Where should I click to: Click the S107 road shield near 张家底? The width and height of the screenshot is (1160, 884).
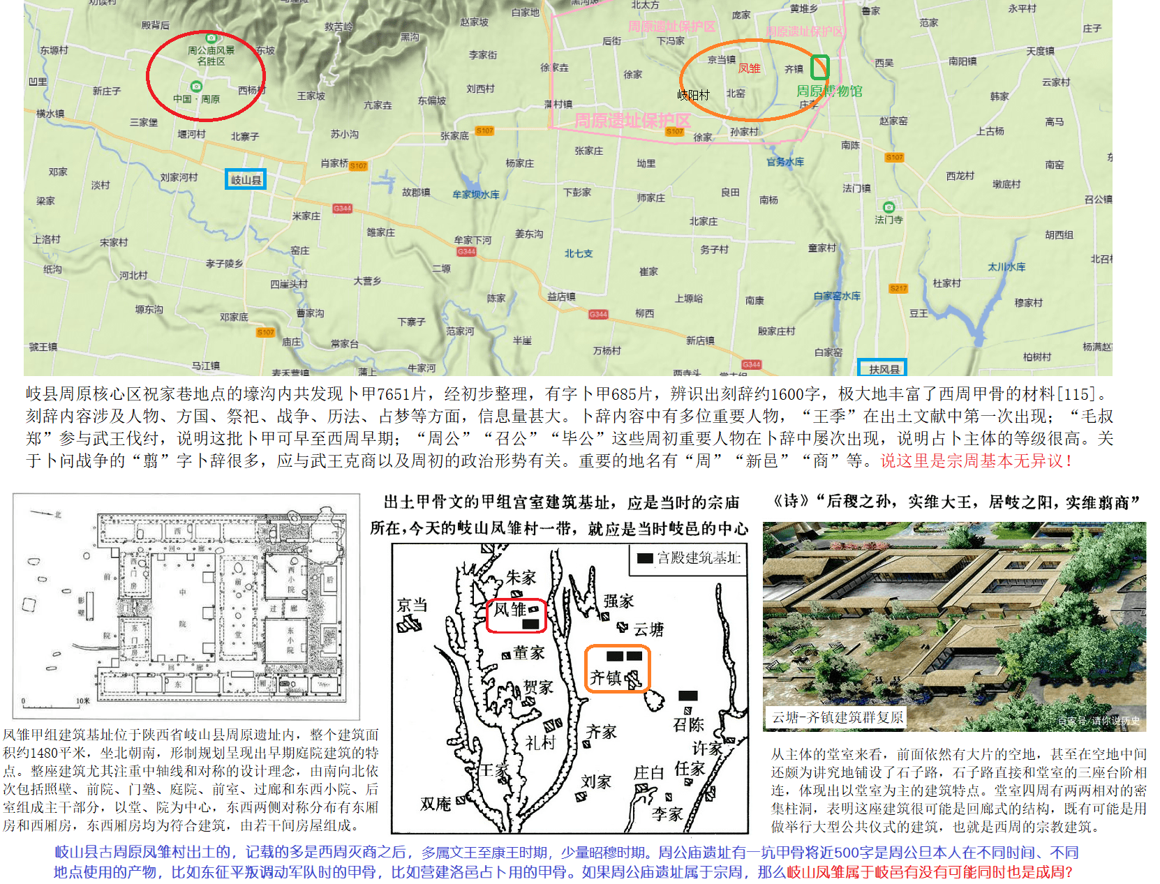click(x=484, y=130)
